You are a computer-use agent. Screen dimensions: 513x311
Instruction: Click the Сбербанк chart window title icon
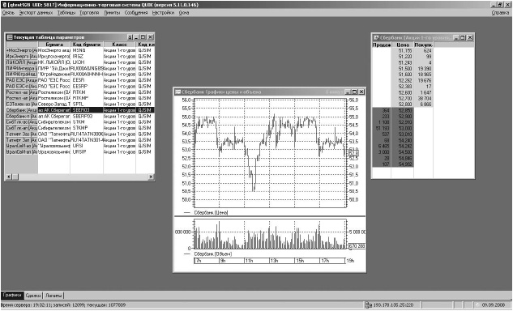(178, 92)
